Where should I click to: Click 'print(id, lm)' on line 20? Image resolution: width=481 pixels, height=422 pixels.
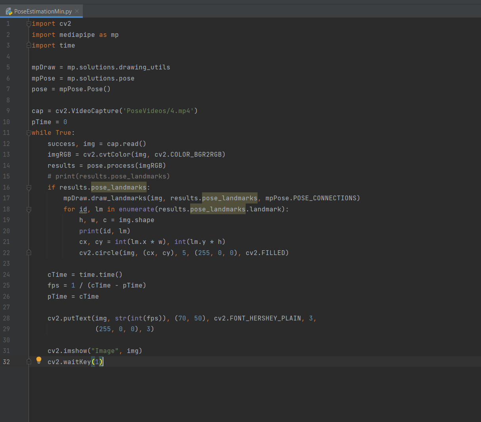tap(105, 231)
